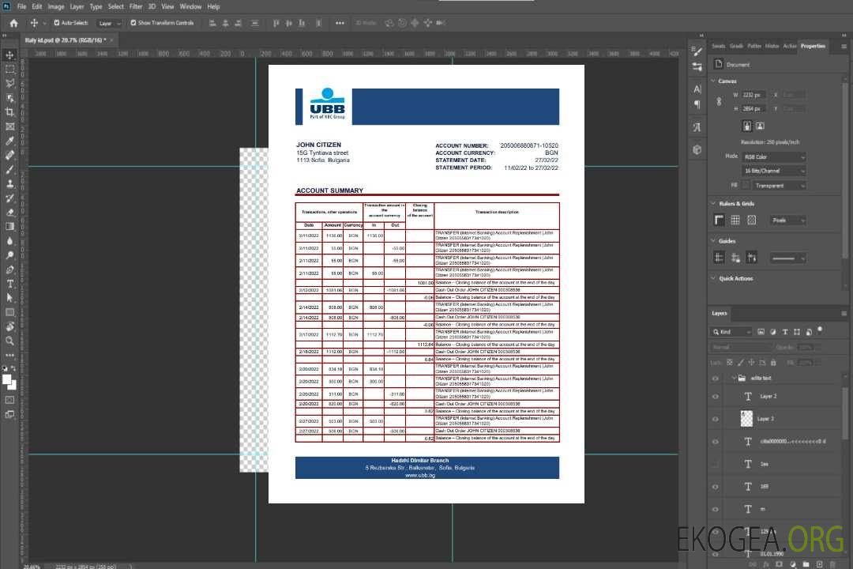Open the Fill Transparent dropdown
Viewport: 853px width, 569px height.
click(x=779, y=186)
